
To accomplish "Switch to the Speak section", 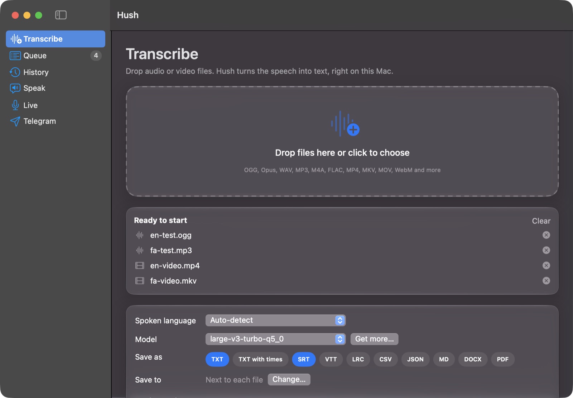I will coord(56,88).
